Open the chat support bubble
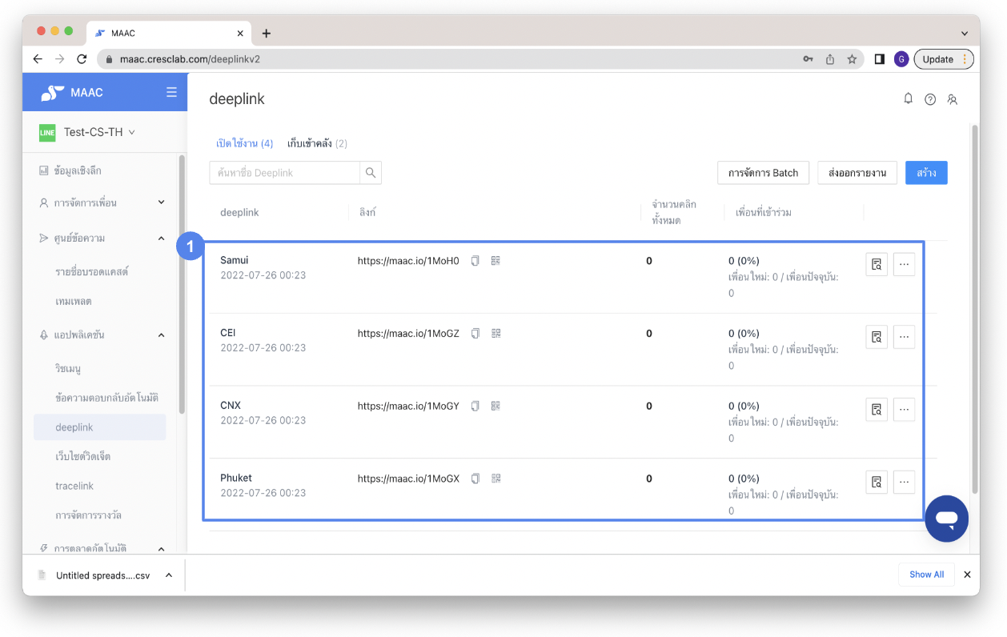 [946, 519]
